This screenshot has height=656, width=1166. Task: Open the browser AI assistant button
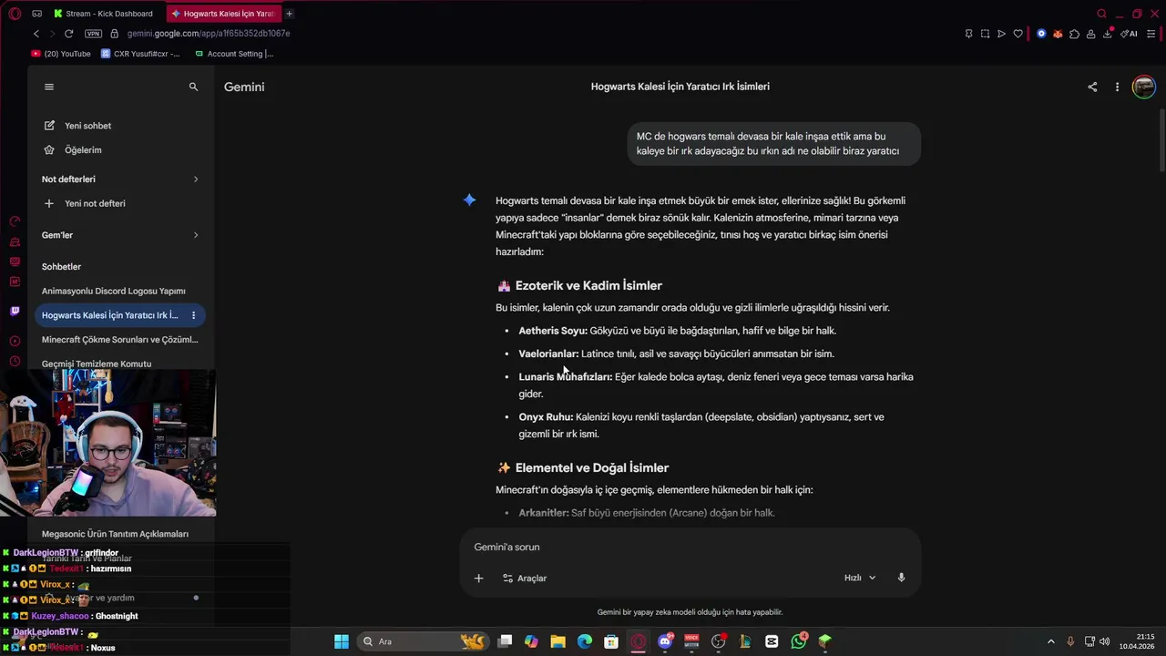point(1130,34)
